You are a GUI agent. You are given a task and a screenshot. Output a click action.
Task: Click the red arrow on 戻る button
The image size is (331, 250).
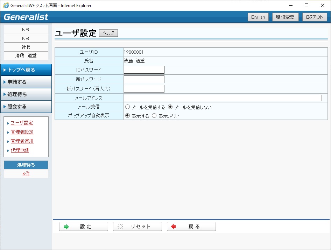coord(174,227)
